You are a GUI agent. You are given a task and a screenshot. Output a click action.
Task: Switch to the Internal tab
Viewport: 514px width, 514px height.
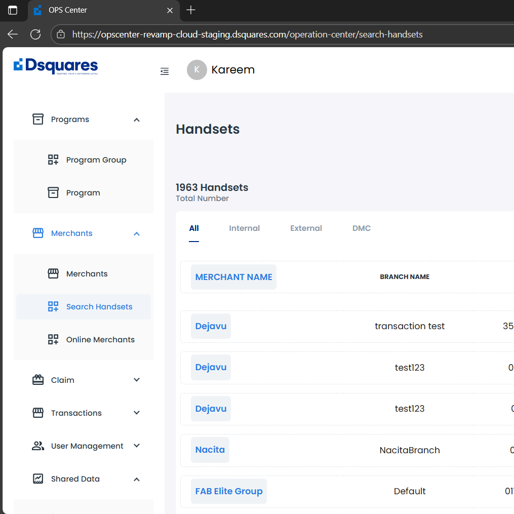244,228
